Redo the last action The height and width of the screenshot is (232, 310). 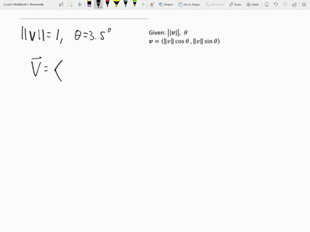pos(285,5)
